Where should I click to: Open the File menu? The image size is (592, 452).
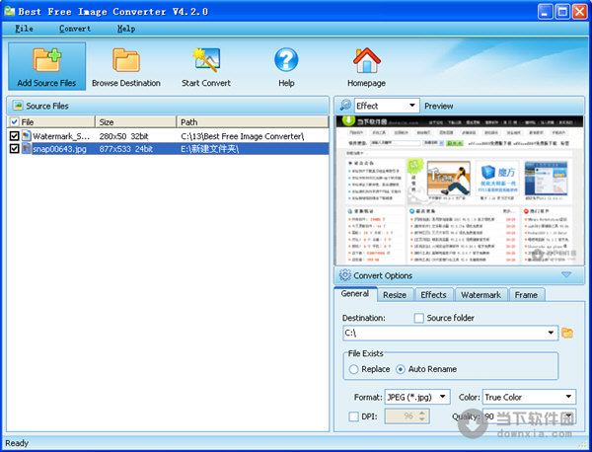coord(24,29)
